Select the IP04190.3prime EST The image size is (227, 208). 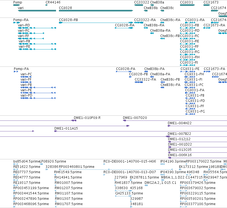point(162,164)
